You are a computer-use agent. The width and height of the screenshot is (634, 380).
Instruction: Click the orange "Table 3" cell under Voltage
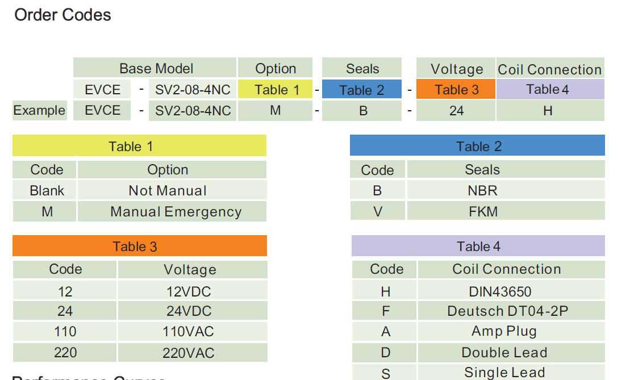456,90
